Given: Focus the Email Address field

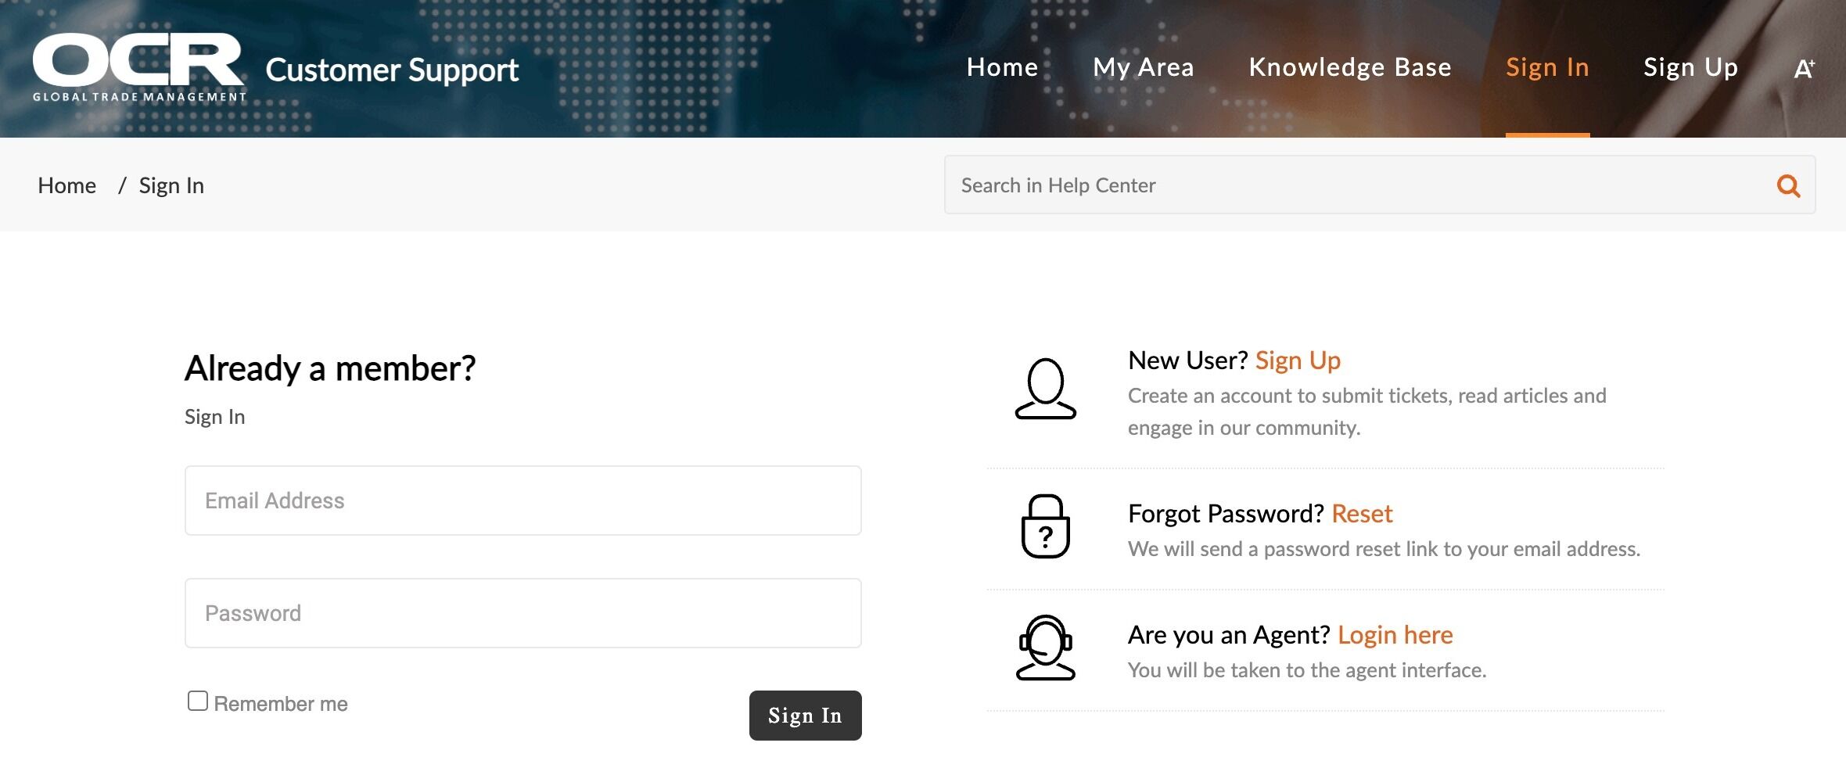Looking at the screenshot, I should pyautogui.click(x=523, y=501).
